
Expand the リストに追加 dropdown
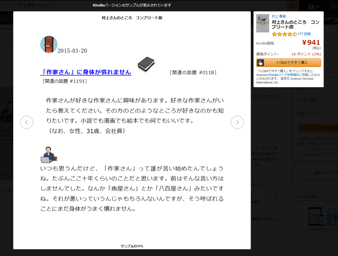(x=315, y=197)
